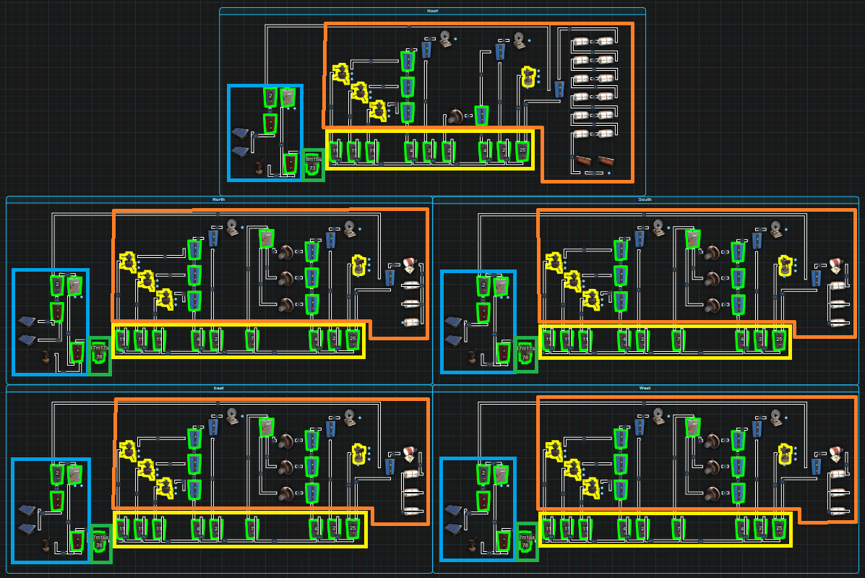Select the Roof battery showing 8m15s
865x578 pixels.
click(x=313, y=163)
